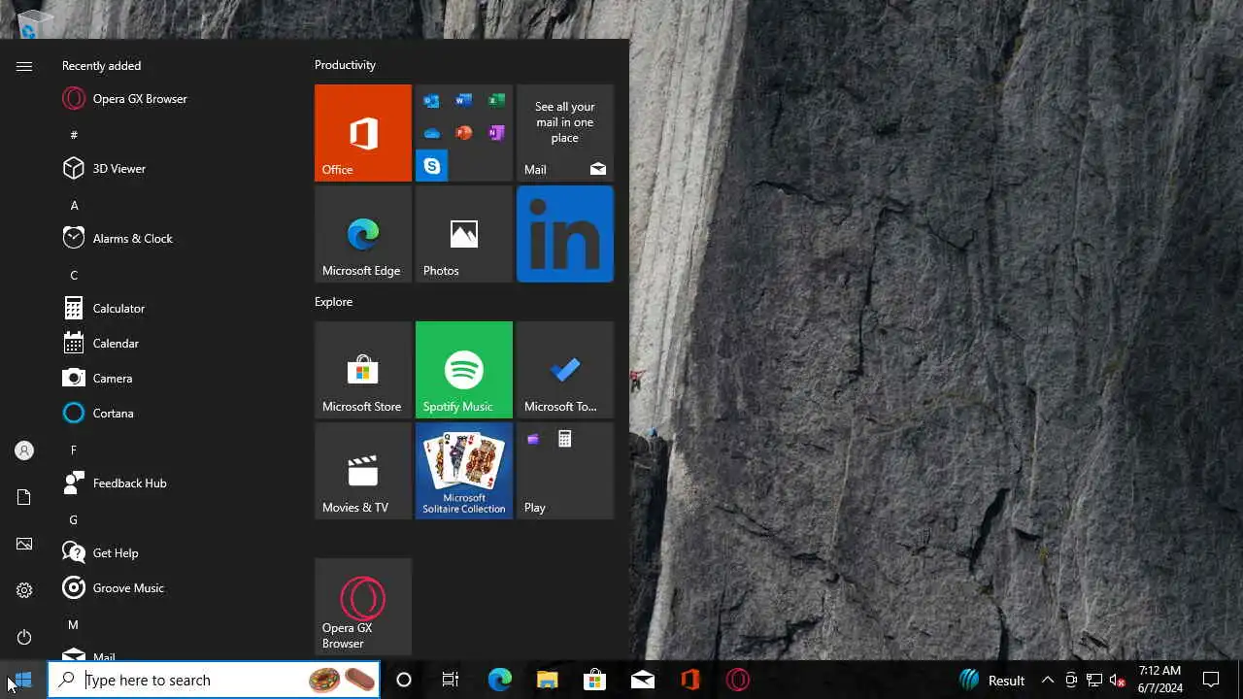The image size is (1243, 699).
Task: Open the Movies & TV tile
Action: click(363, 471)
